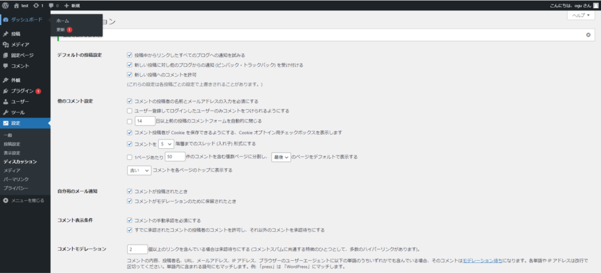Image resolution: width=601 pixels, height=273 pixels.
Task: Click the ユーザー person icon
Action: click(x=5, y=102)
